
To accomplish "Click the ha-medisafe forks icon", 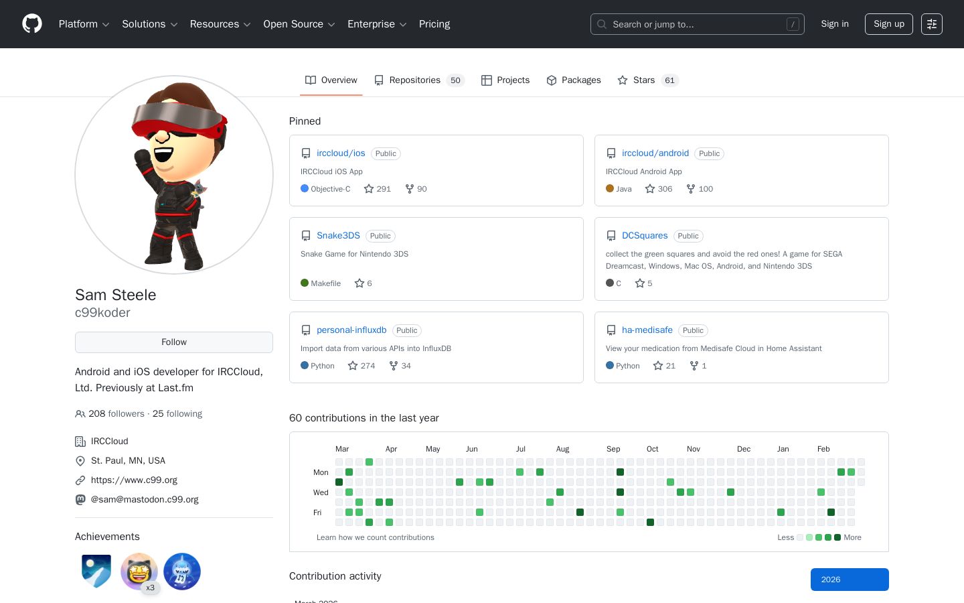I will click(x=694, y=366).
